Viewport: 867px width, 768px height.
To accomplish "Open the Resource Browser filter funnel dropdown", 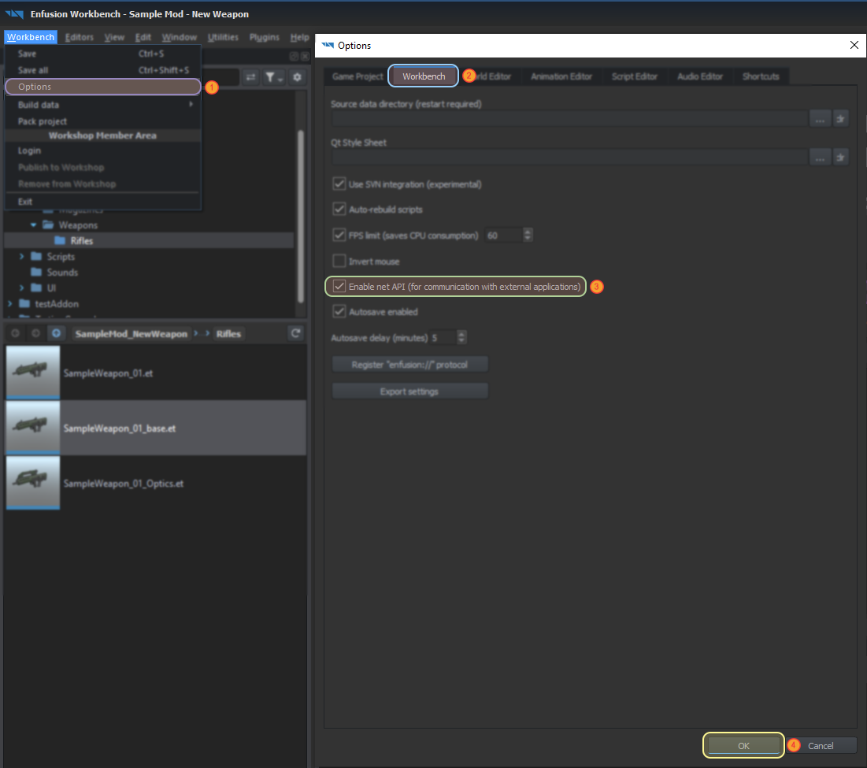I will 273,77.
